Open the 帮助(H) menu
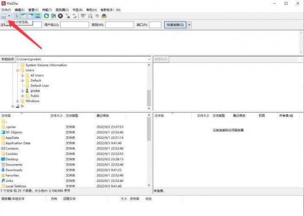 (92, 10)
